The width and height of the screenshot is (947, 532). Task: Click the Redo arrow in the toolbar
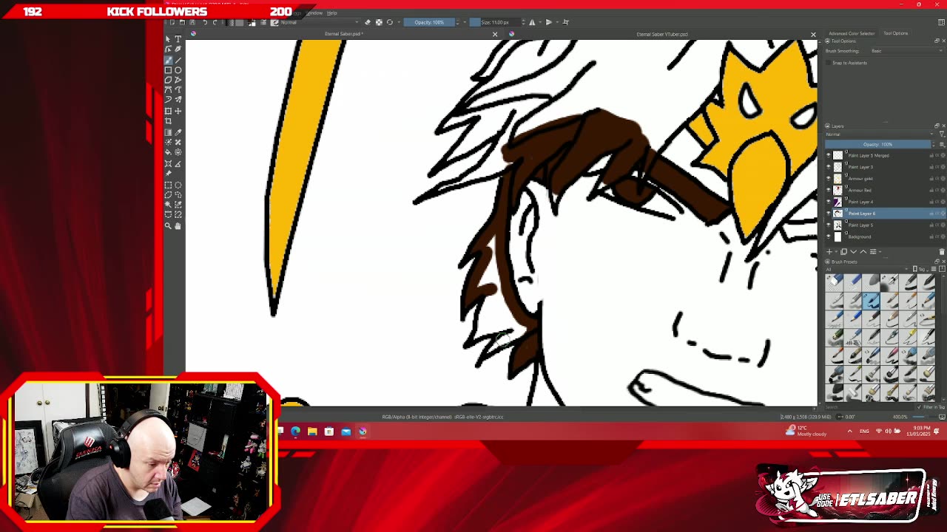[x=215, y=22]
